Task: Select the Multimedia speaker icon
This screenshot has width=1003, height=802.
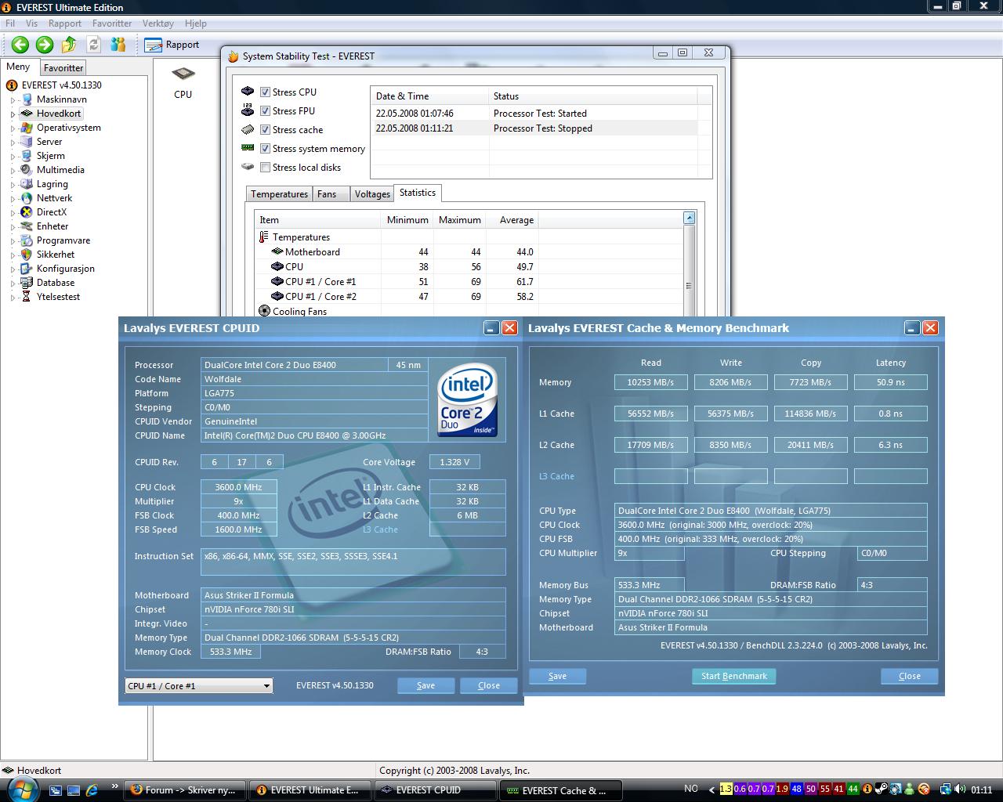Action: click(x=27, y=170)
